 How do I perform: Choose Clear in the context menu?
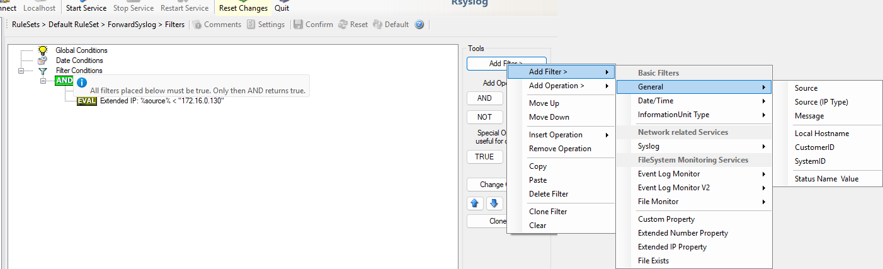(561, 226)
